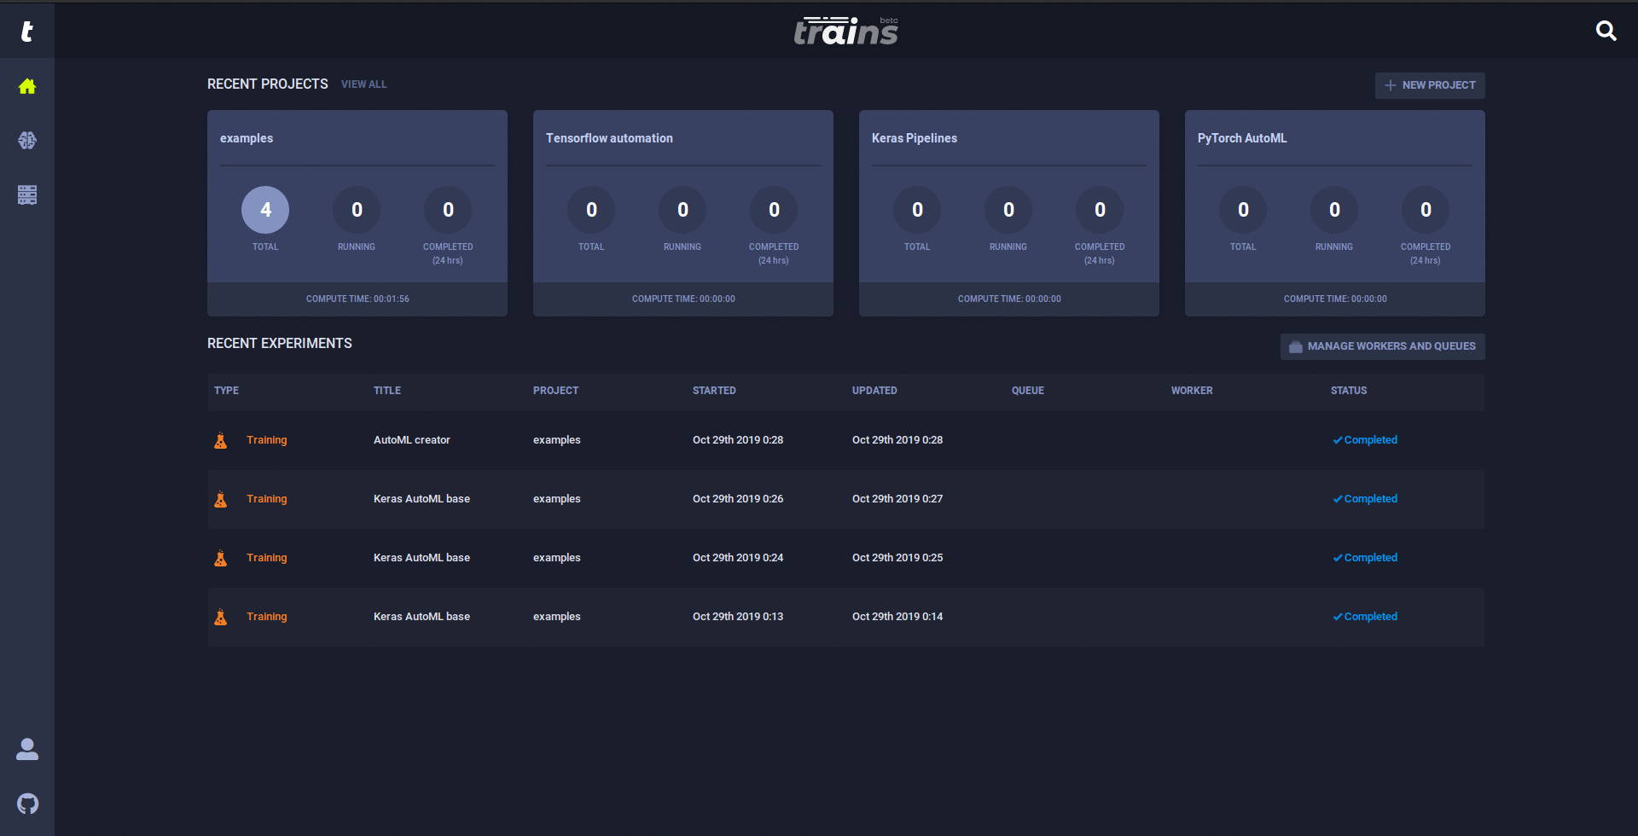The height and width of the screenshot is (836, 1638).
Task: Open the Projects brain icon in sidebar
Action: (x=27, y=140)
